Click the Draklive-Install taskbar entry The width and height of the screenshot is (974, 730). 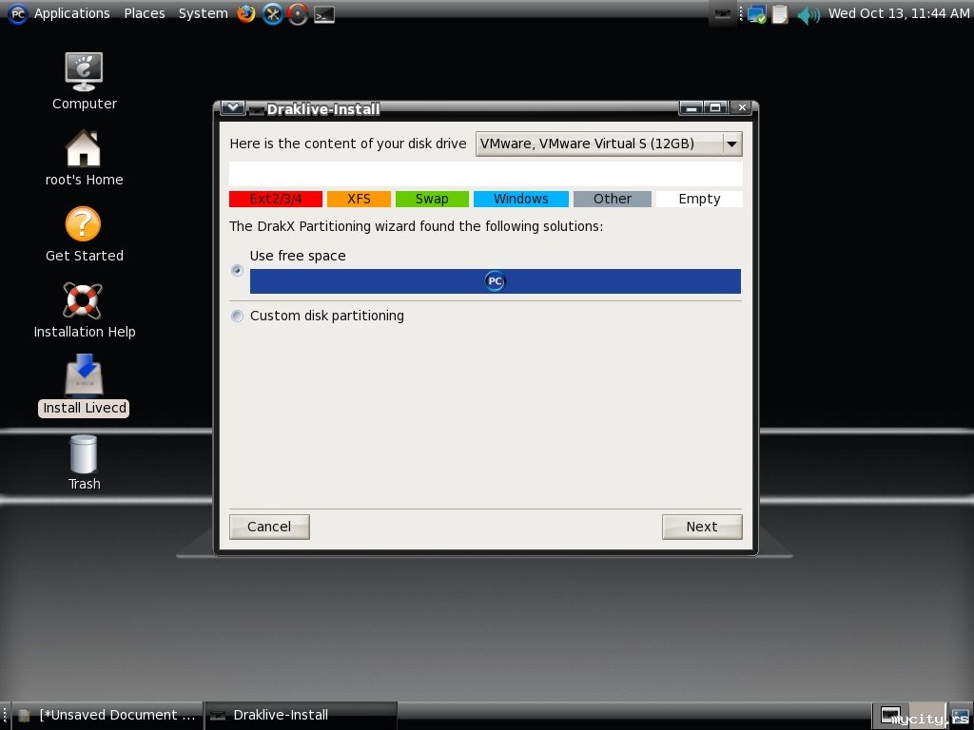click(301, 715)
